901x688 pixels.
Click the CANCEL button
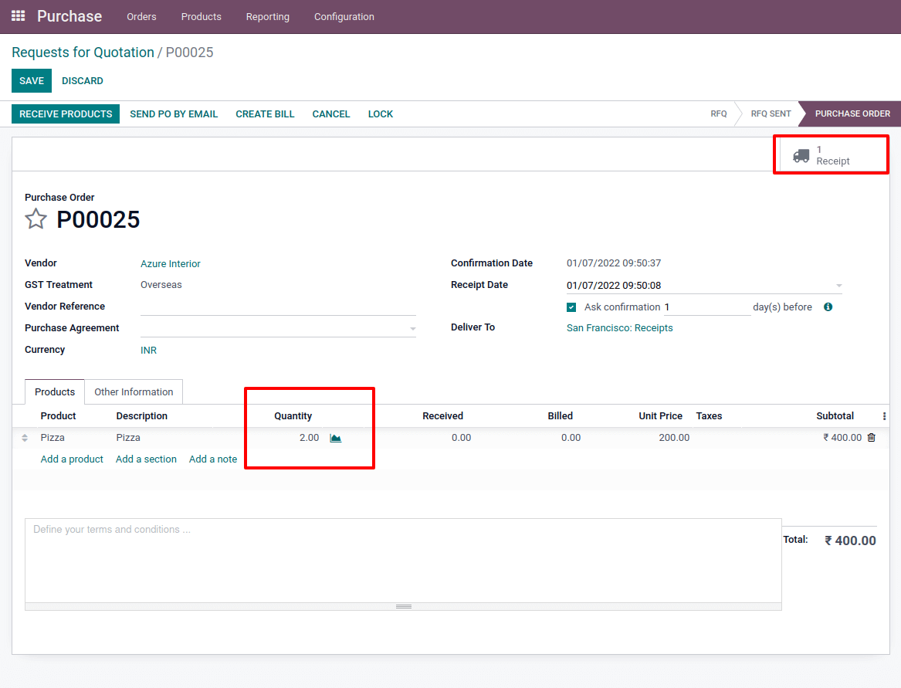[331, 114]
